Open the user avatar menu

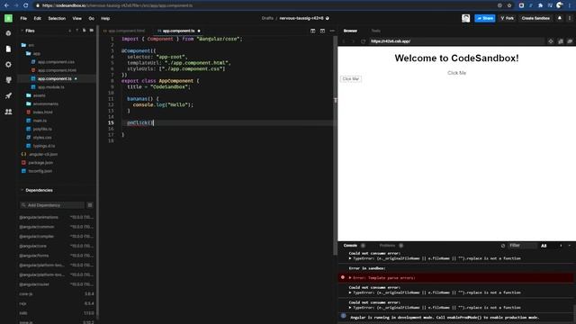point(466,18)
